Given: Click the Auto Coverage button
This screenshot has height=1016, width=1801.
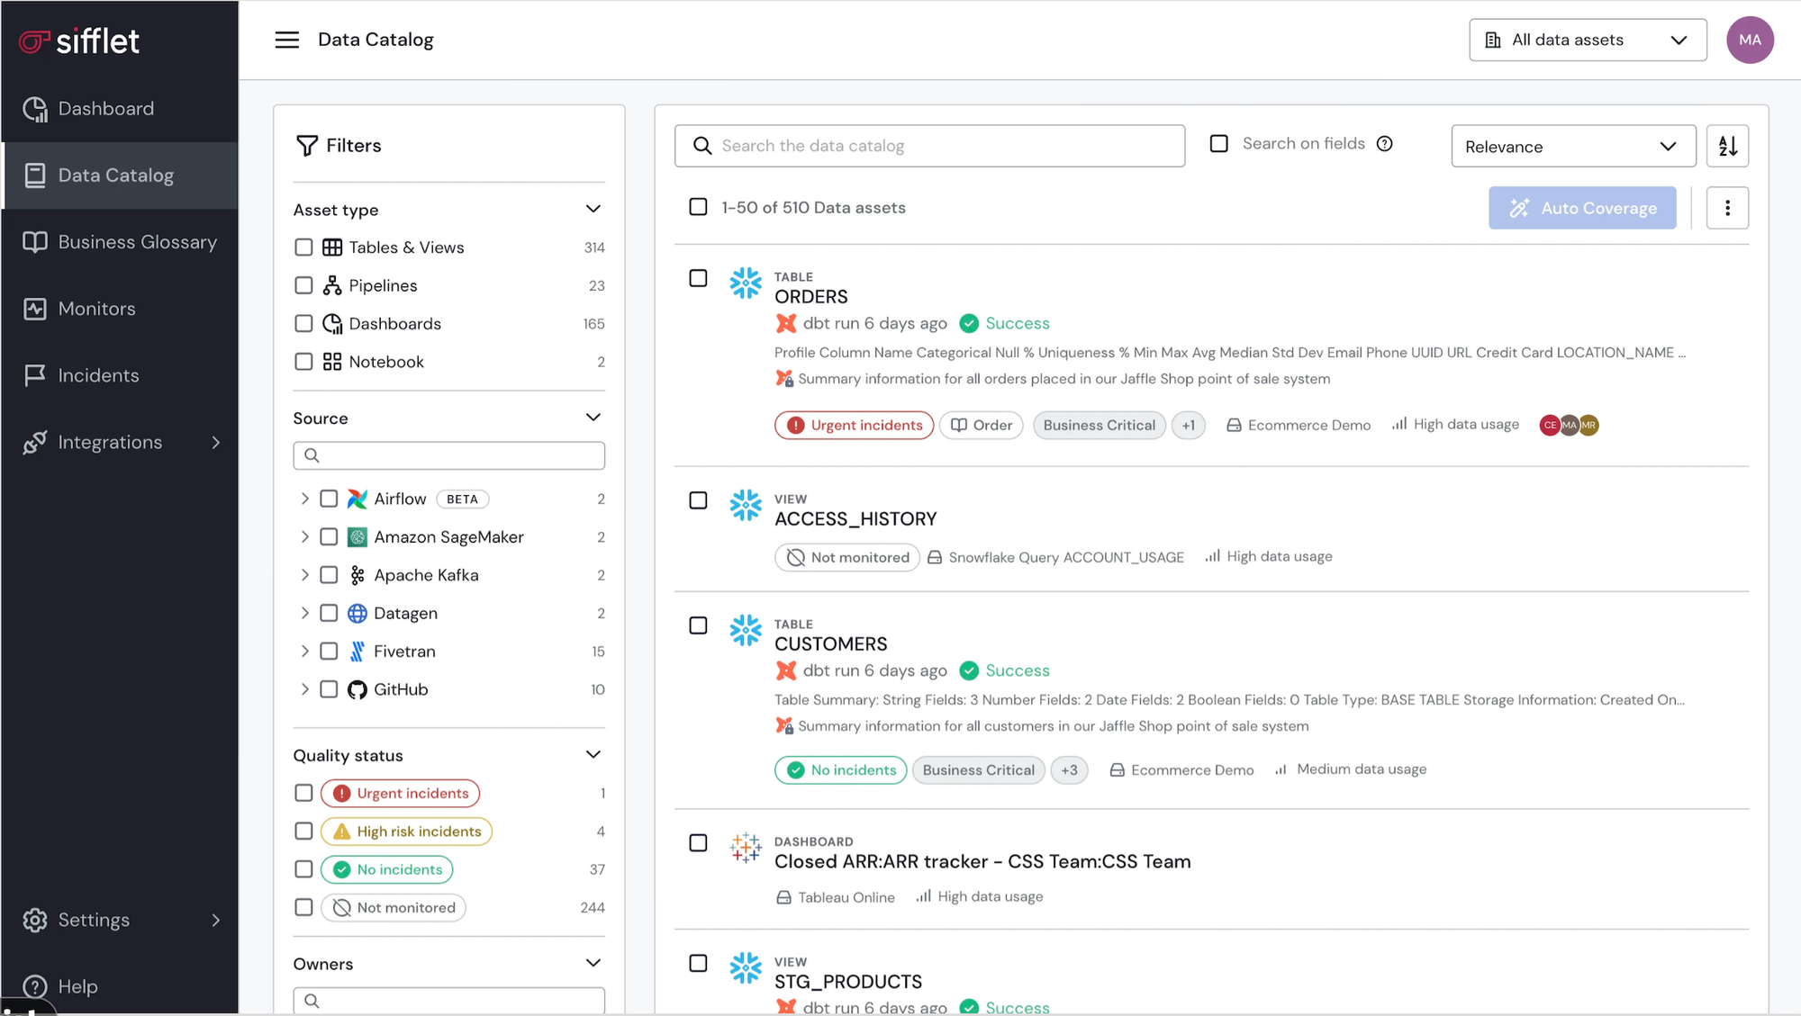Looking at the screenshot, I should 1581,208.
